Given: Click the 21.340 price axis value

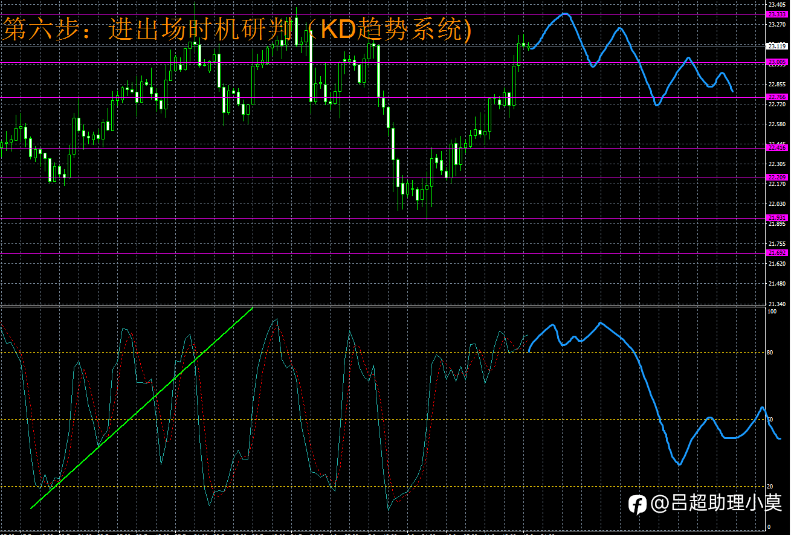Looking at the screenshot, I should [x=776, y=304].
